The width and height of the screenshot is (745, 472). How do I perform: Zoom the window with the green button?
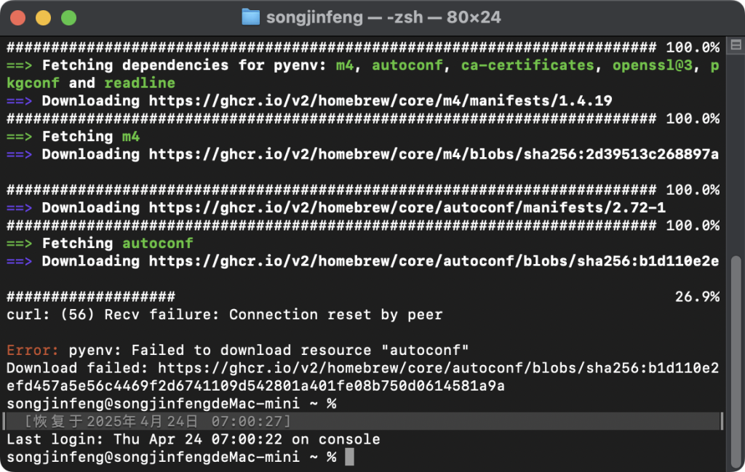click(68, 17)
